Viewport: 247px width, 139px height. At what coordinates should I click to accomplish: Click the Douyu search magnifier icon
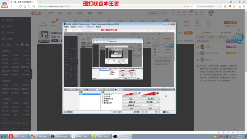click(x=165, y=13)
